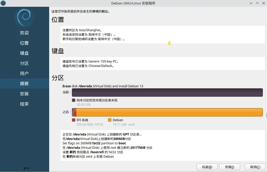Click the ext4 上安装 Debian line

88,156
